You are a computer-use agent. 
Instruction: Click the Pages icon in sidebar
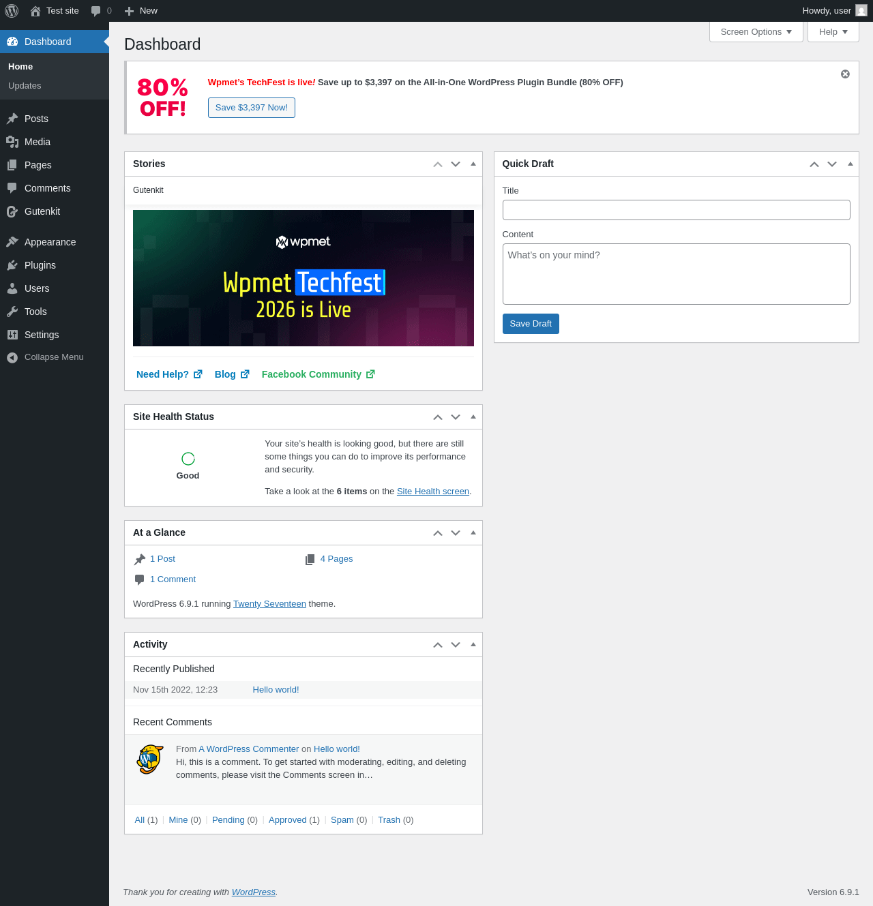[12, 165]
